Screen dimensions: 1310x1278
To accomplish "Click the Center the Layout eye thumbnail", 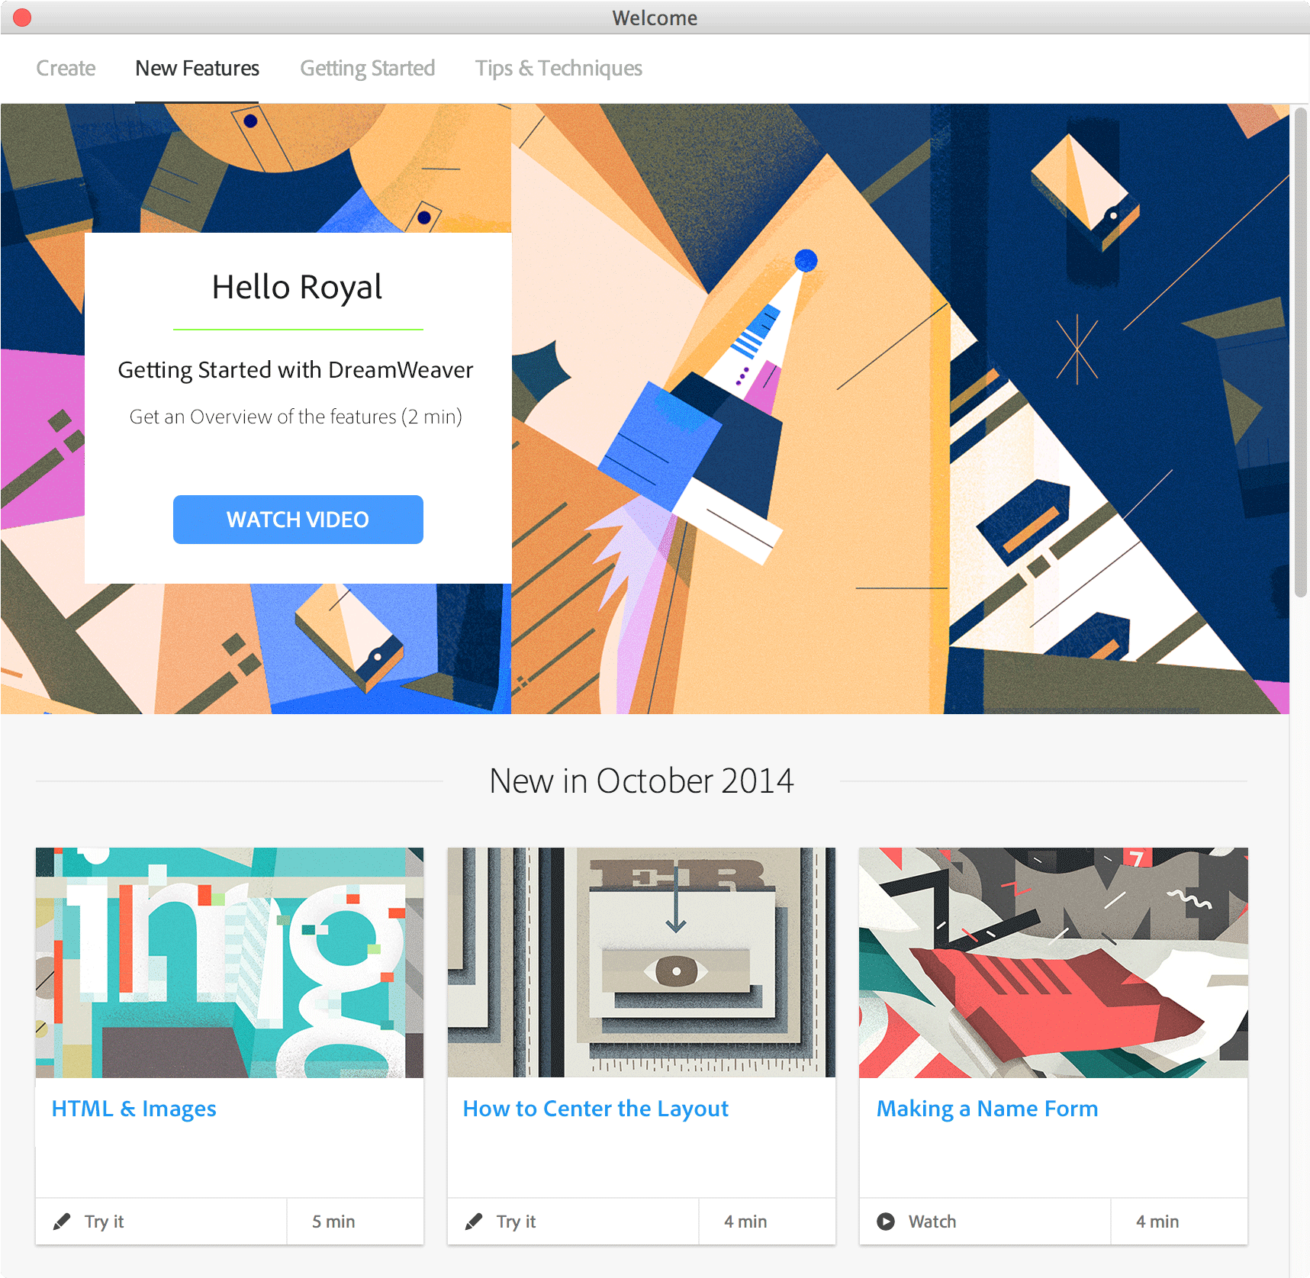I will 642,962.
